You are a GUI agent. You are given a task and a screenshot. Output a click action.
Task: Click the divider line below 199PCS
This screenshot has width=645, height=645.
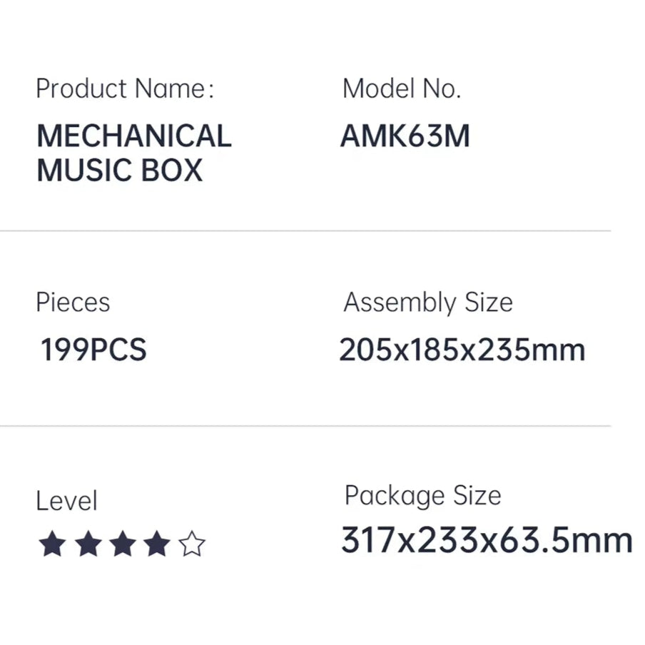305,426
